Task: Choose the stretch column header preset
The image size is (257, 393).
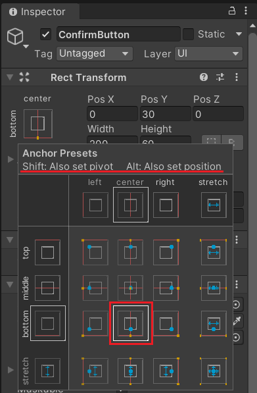Action: pyautogui.click(x=214, y=205)
